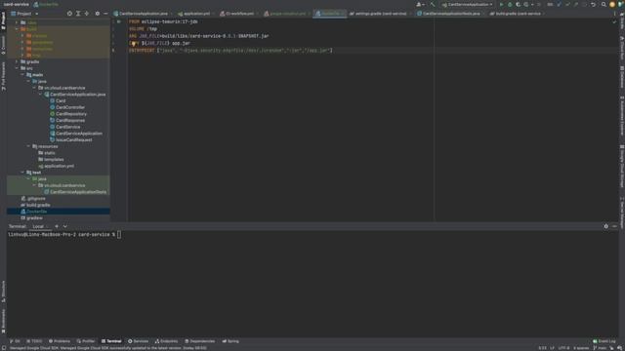
Task: Collapse the test folder in project tree
Action: tap(22, 173)
